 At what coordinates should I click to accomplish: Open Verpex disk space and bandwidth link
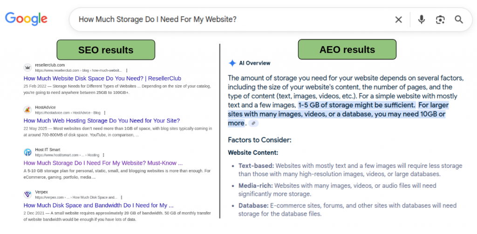point(98,205)
